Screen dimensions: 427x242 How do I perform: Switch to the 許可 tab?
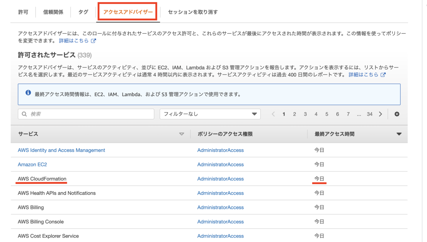[x=23, y=12]
